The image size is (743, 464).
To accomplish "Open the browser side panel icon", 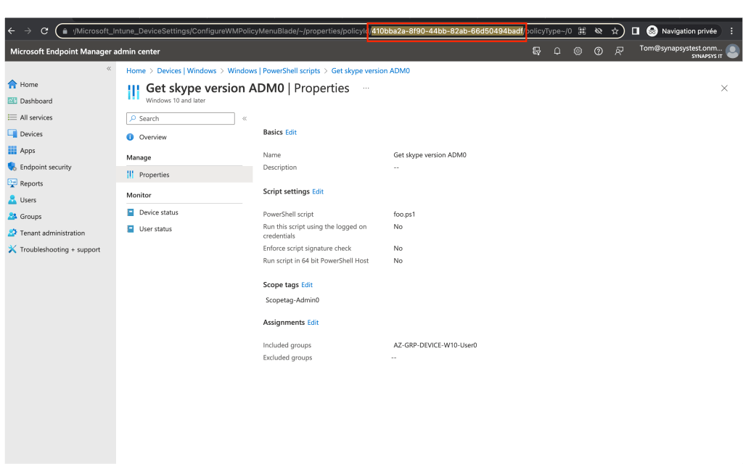I will pyautogui.click(x=636, y=31).
